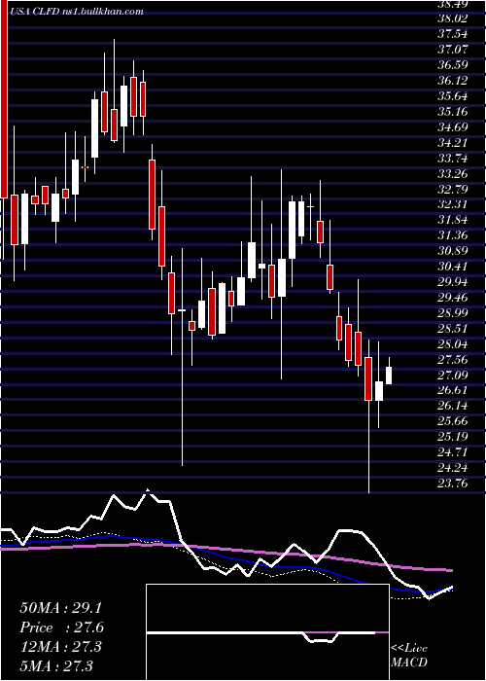Click the 37.54 price axis label
Screen dimensions: 486x681
(453, 34)
